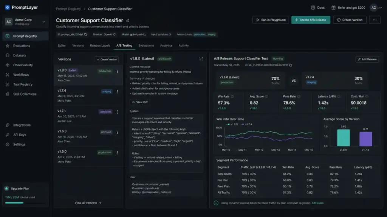Click the pencil icon beside Customer Support Classifier
The height and width of the screenshot is (217, 387).
point(128,20)
